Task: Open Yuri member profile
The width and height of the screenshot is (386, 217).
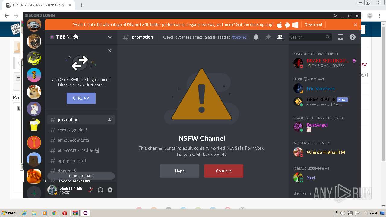Action: 324,178
